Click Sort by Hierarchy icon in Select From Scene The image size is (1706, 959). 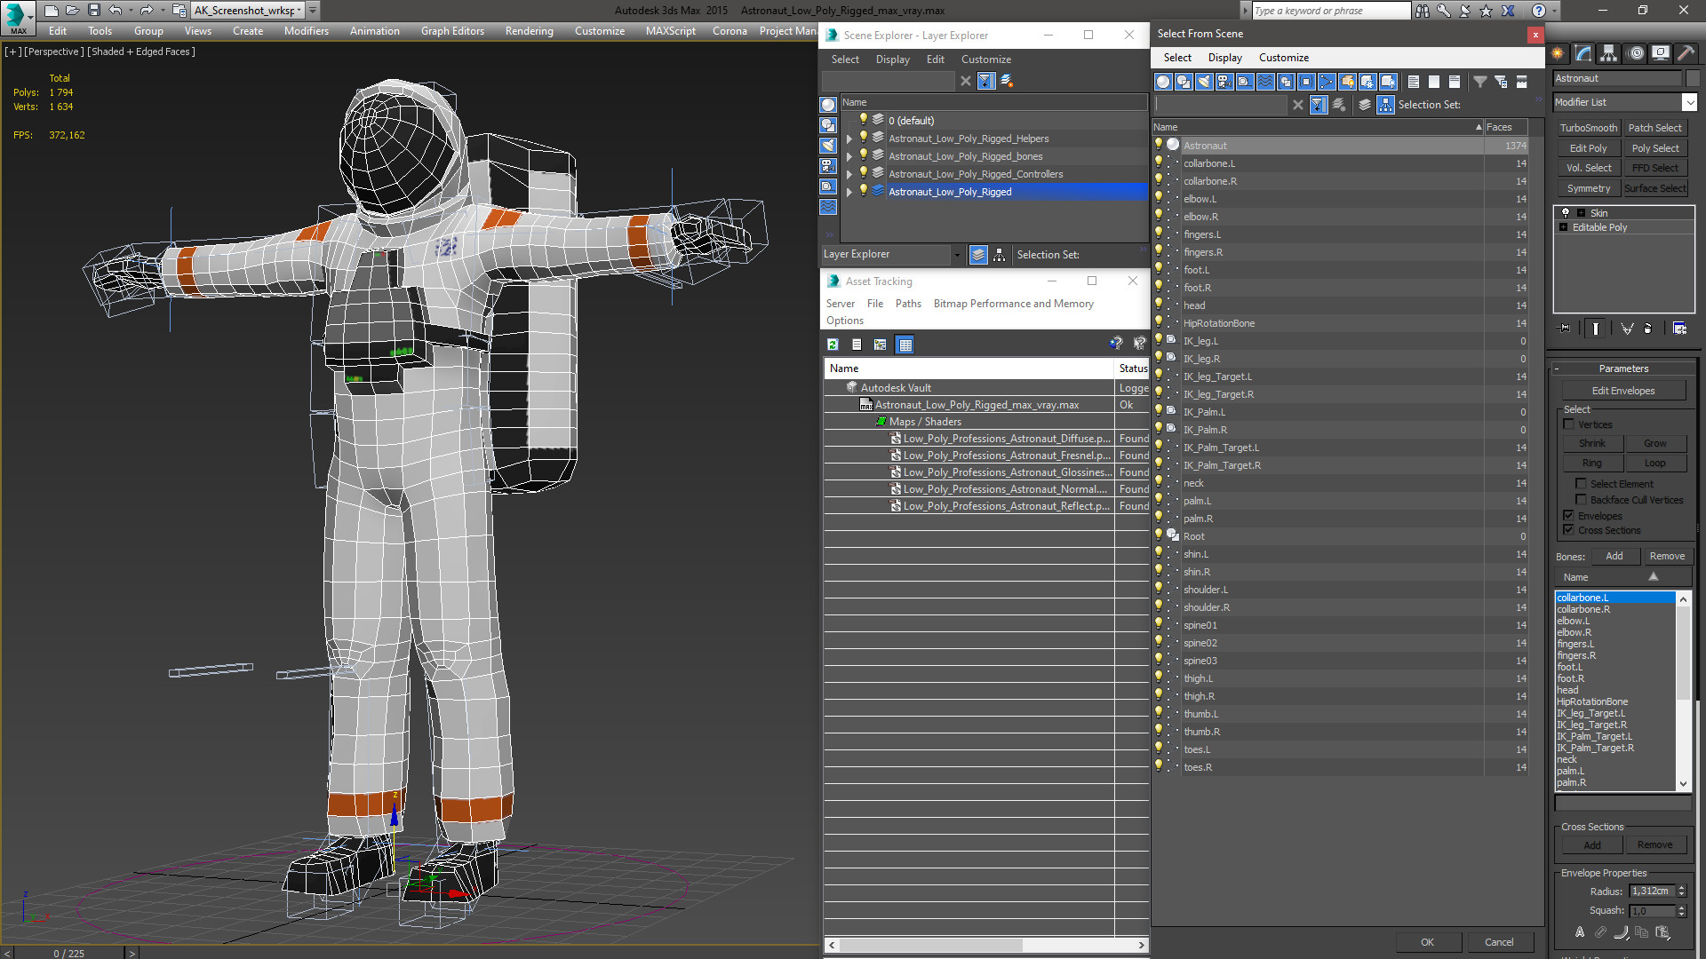[1386, 105]
